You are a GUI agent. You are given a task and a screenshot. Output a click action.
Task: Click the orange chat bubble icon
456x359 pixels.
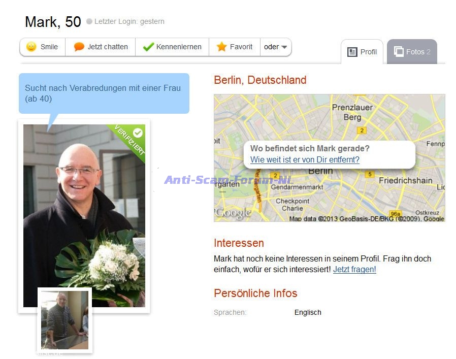point(79,47)
